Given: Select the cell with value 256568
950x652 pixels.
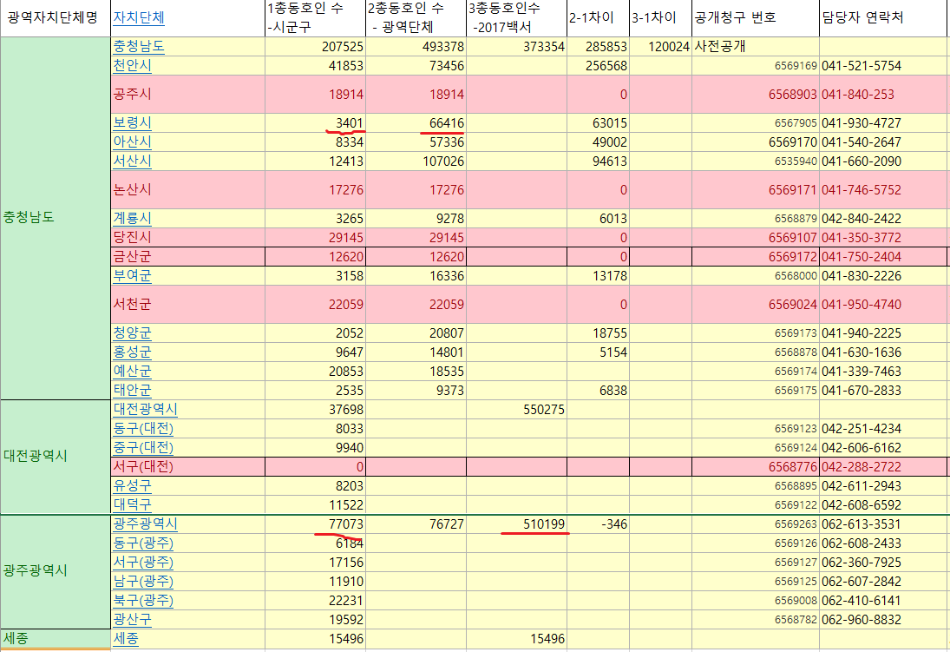Looking at the screenshot, I should pyautogui.click(x=598, y=65).
